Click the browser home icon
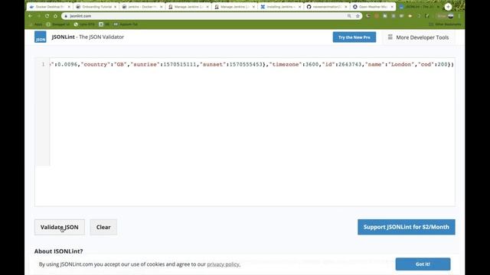This screenshot has width=490, height=275. [55, 16]
